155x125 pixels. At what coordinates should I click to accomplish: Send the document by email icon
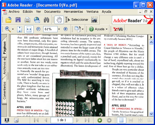(x=37, y=20)
